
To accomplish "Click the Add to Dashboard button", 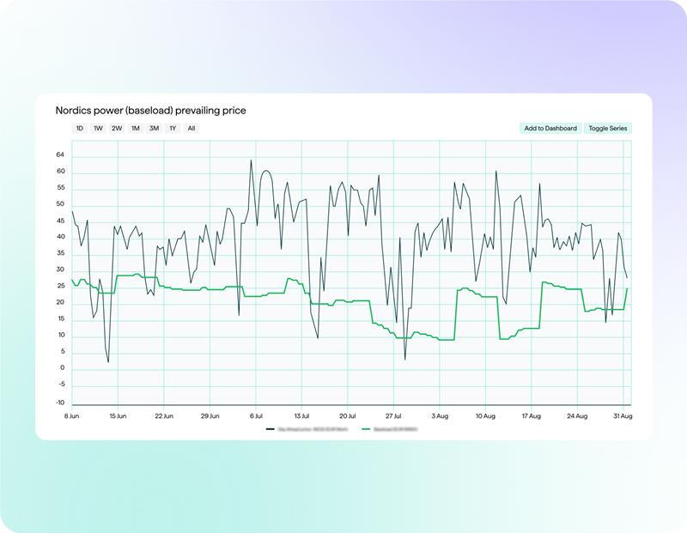I will click(x=550, y=129).
